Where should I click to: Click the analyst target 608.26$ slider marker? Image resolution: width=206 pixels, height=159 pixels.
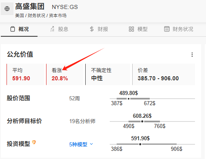pos(142,121)
